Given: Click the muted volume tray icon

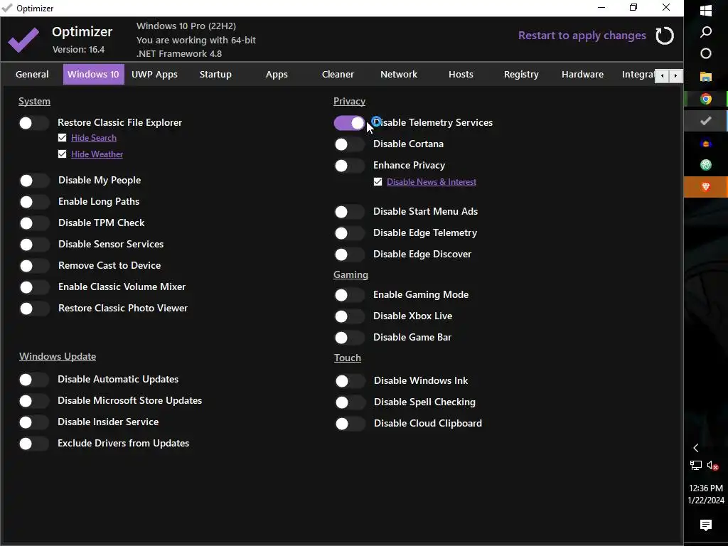Looking at the screenshot, I should (712, 465).
